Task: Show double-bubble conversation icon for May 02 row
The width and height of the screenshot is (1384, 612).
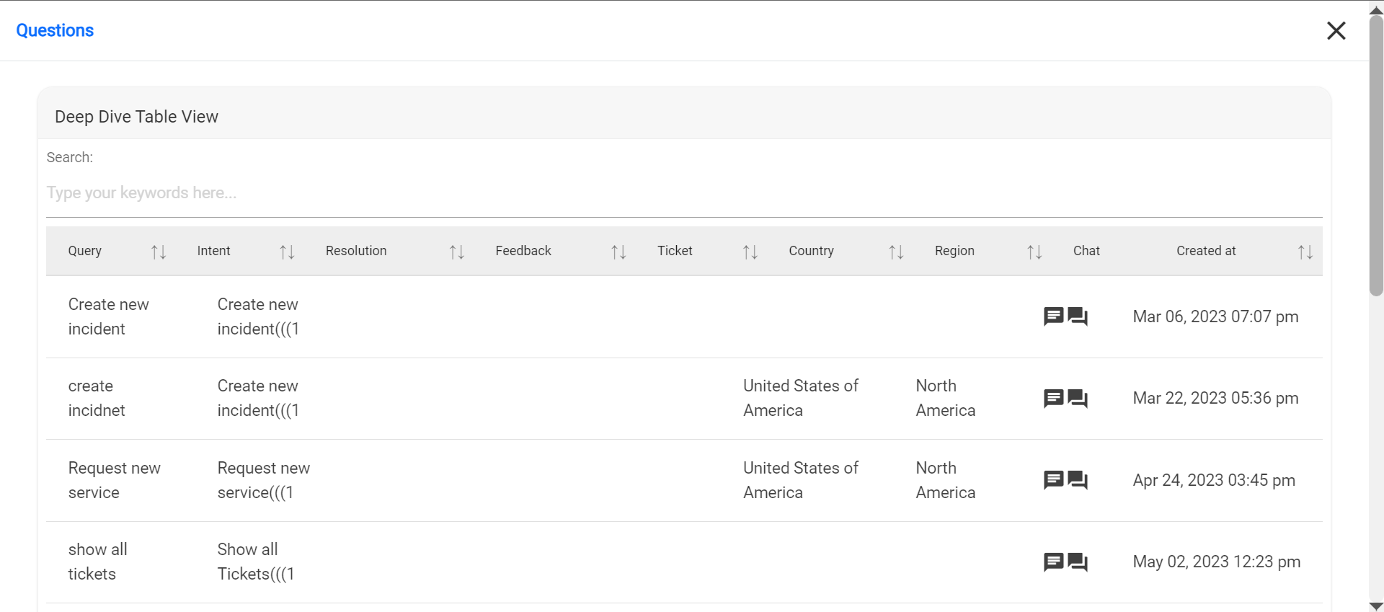Action: coord(1078,562)
